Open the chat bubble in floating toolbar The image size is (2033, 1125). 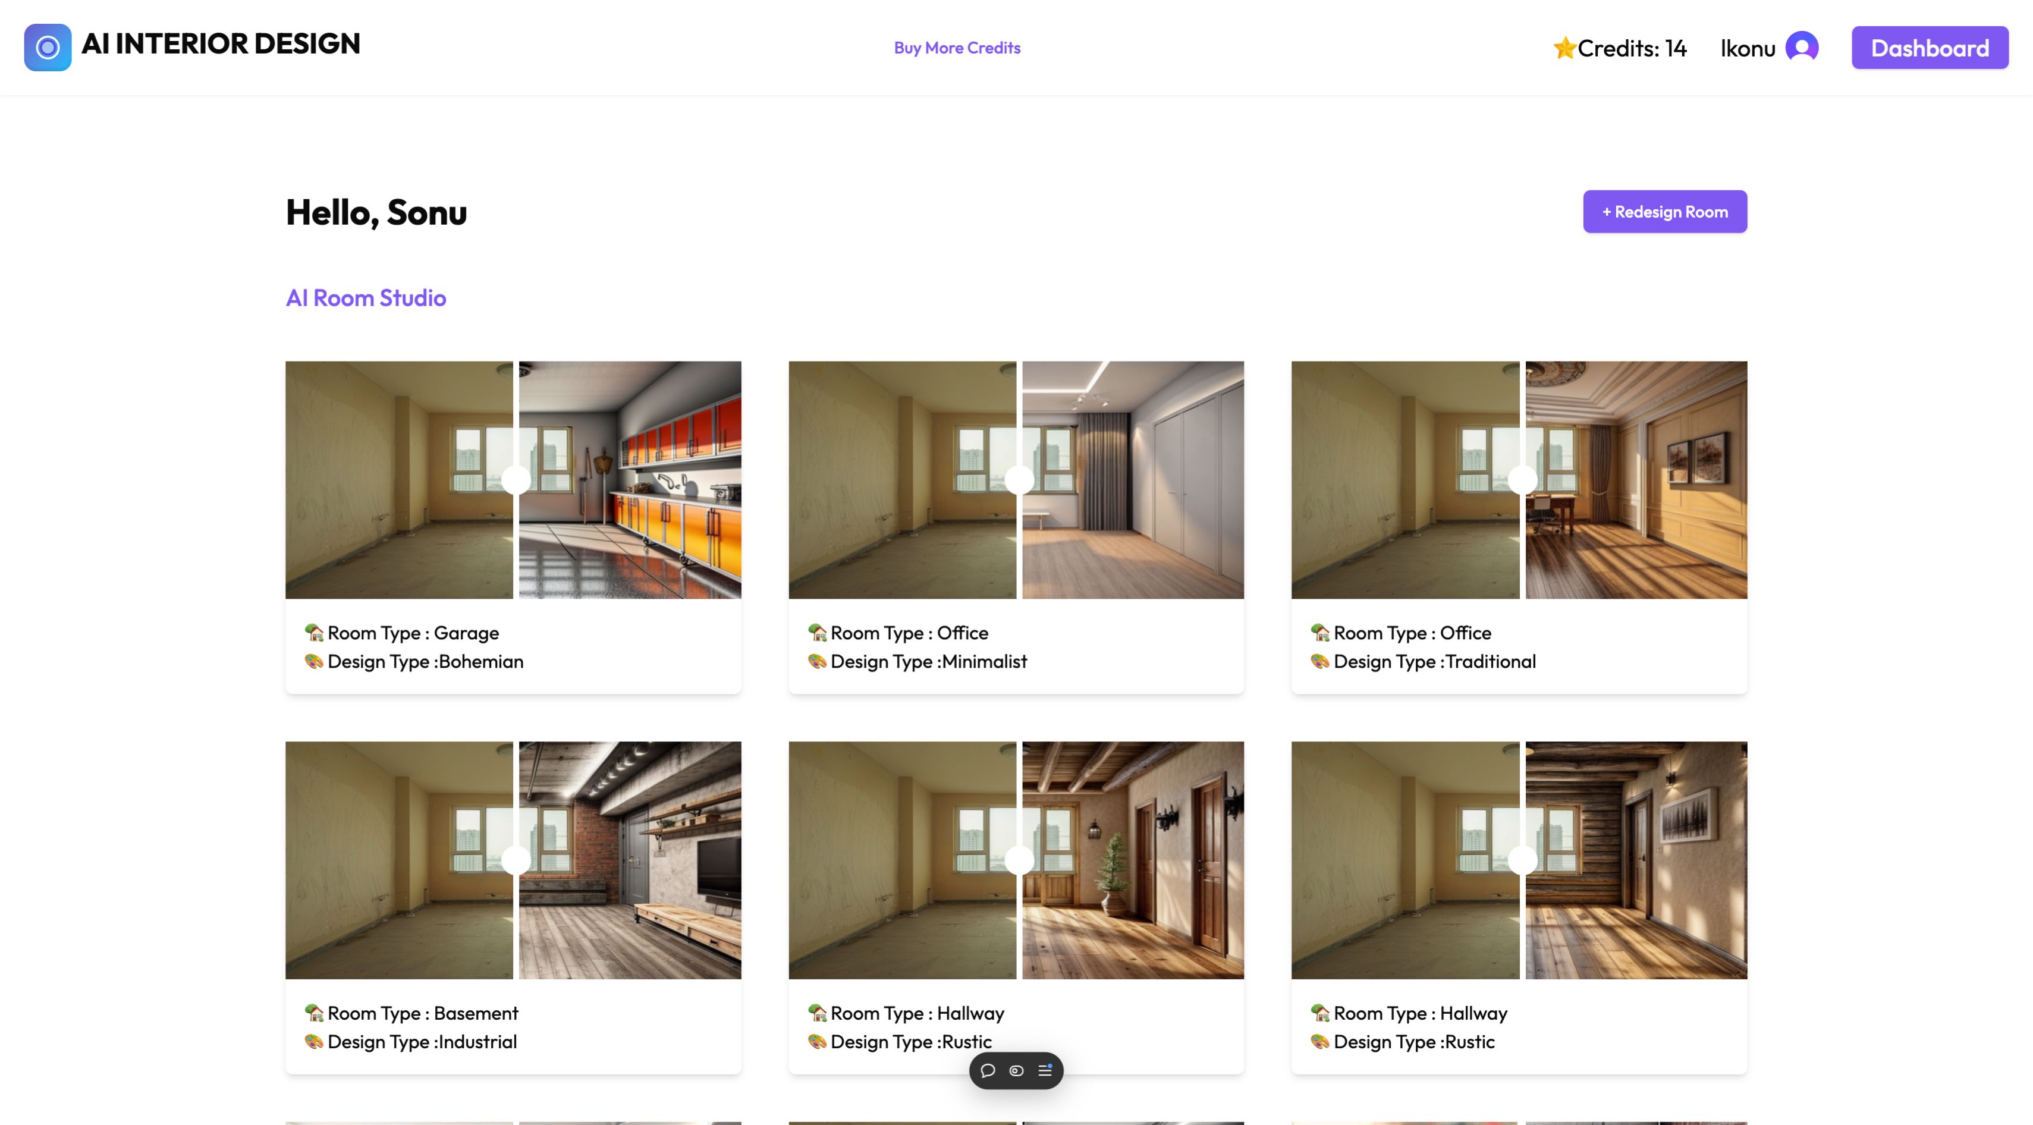pyautogui.click(x=987, y=1070)
